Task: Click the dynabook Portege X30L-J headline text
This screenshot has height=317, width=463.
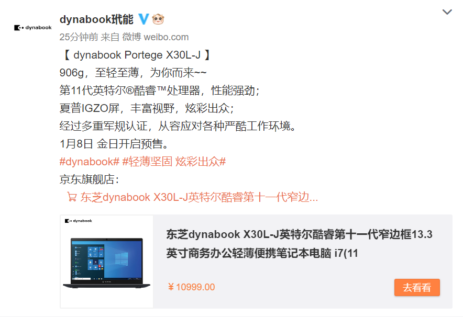Action: 137,55
